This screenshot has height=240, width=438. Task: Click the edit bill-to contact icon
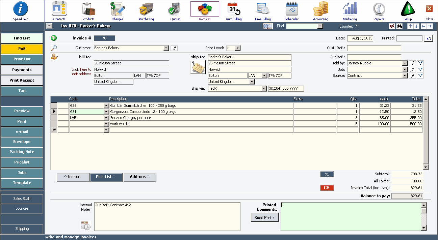point(54,57)
